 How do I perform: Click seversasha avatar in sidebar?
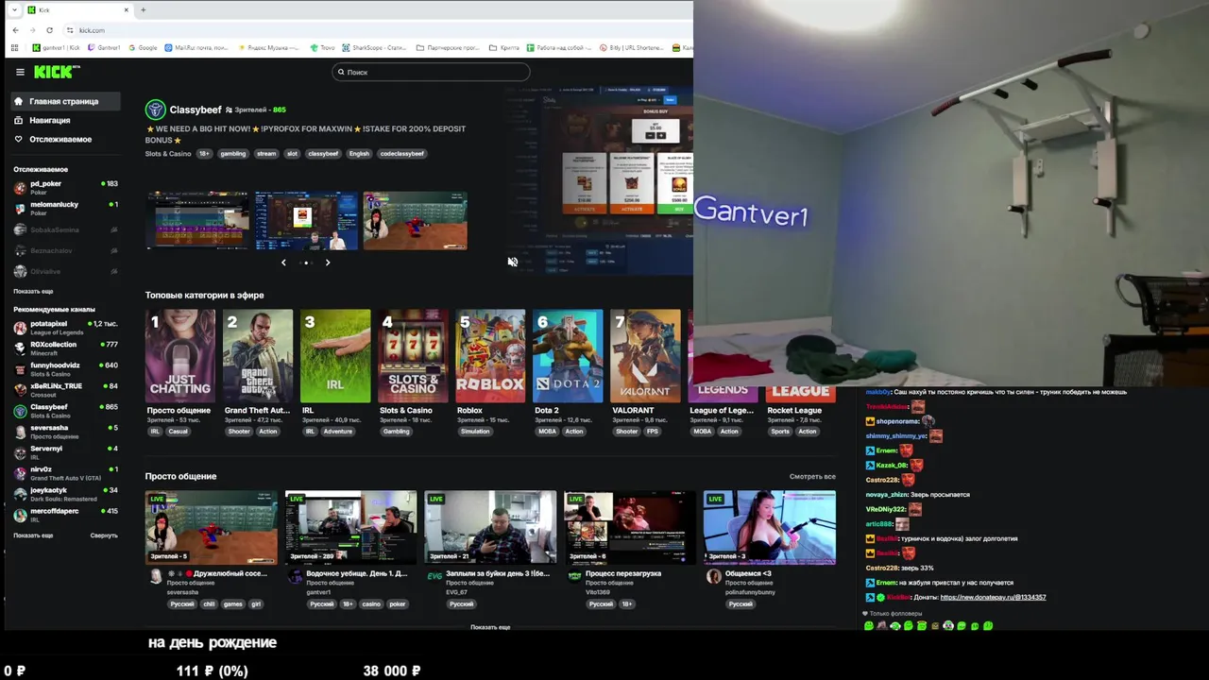[20, 432]
